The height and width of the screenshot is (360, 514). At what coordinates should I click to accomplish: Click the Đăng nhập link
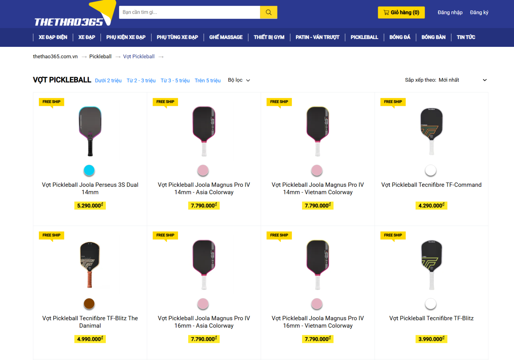click(x=450, y=13)
